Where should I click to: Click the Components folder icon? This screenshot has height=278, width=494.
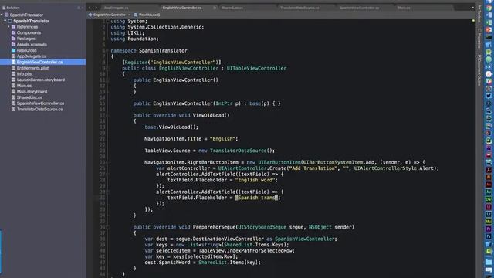(14, 32)
